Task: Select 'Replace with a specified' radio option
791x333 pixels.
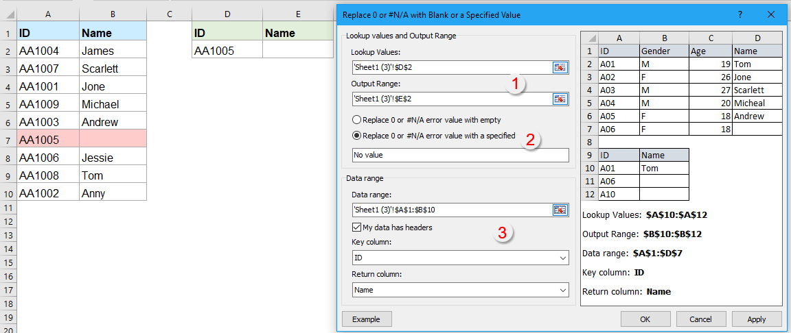Action: pos(356,135)
